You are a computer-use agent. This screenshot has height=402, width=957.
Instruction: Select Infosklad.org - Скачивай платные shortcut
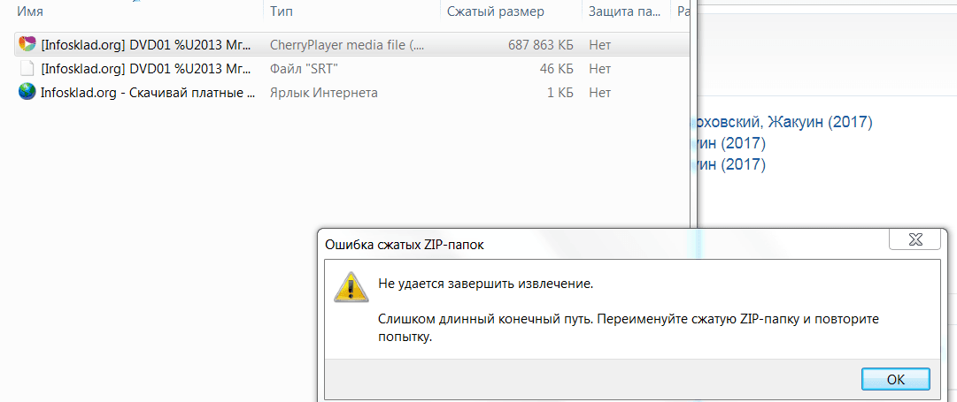click(149, 93)
